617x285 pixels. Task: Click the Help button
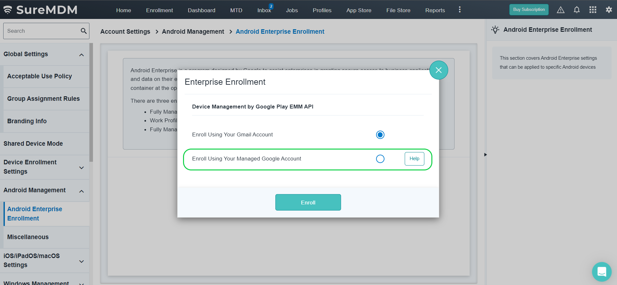pos(414,159)
